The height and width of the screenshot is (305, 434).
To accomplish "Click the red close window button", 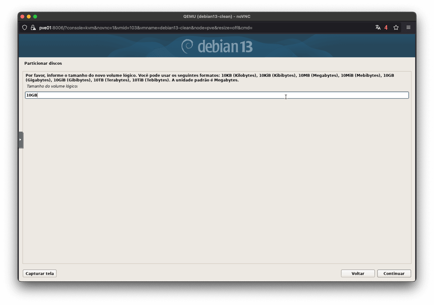I will click(x=22, y=17).
